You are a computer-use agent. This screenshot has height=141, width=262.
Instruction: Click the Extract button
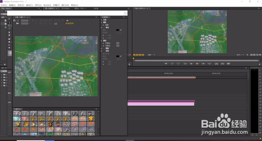coord(222,64)
